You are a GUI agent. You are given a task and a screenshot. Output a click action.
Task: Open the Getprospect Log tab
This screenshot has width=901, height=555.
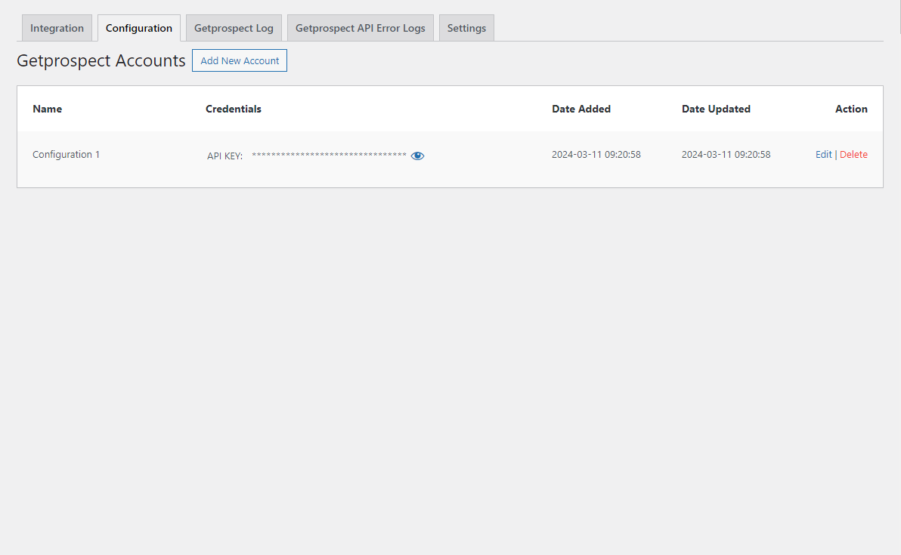(x=234, y=28)
